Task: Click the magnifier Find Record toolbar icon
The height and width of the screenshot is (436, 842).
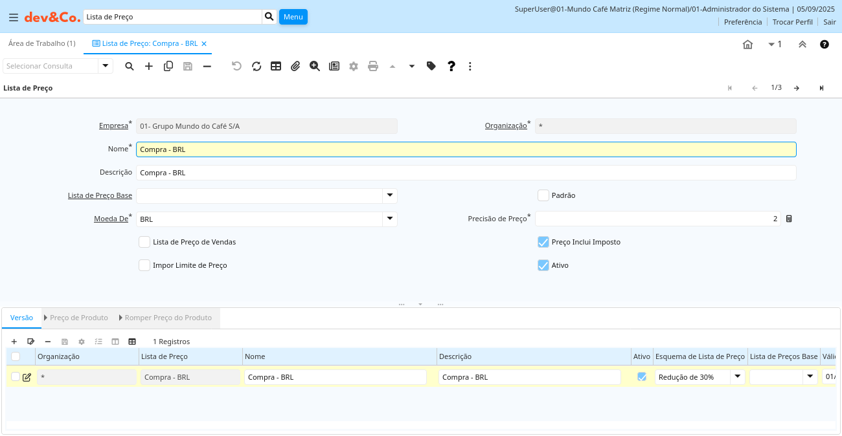Action: point(130,66)
